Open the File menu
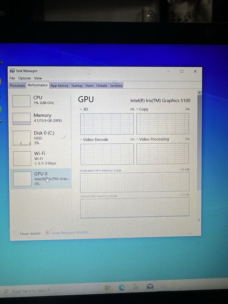 (12, 78)
